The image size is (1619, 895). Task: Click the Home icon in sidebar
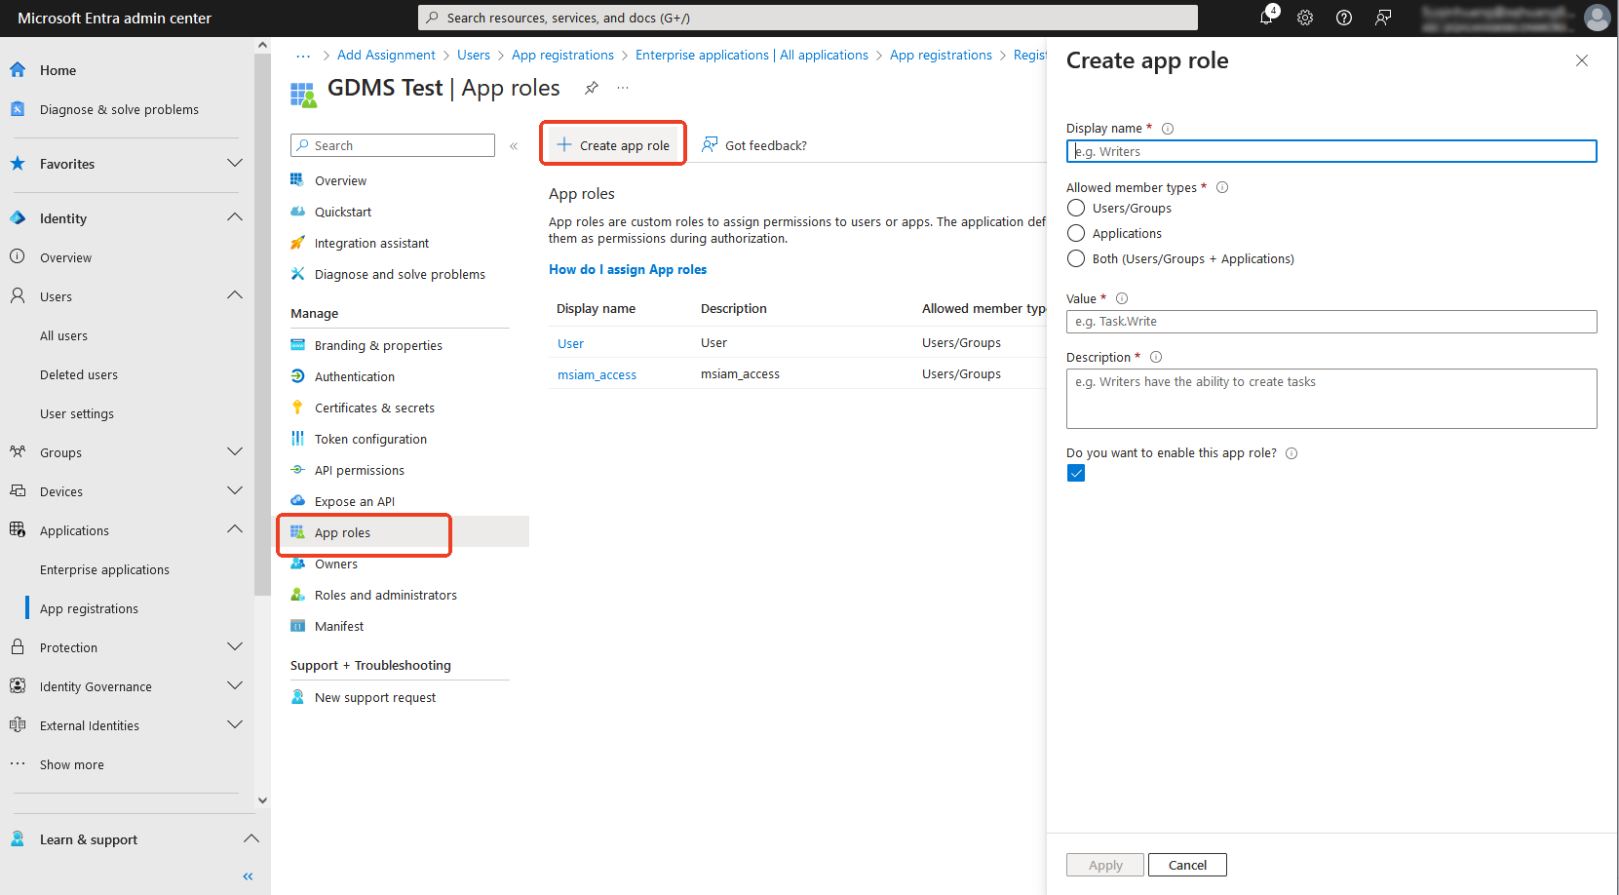(18, 70)
